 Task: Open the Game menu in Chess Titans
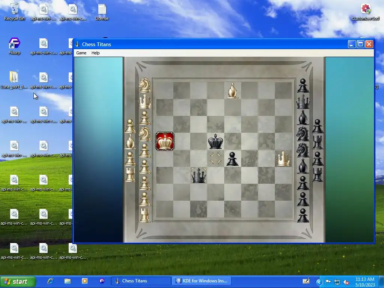coord(81,53)
